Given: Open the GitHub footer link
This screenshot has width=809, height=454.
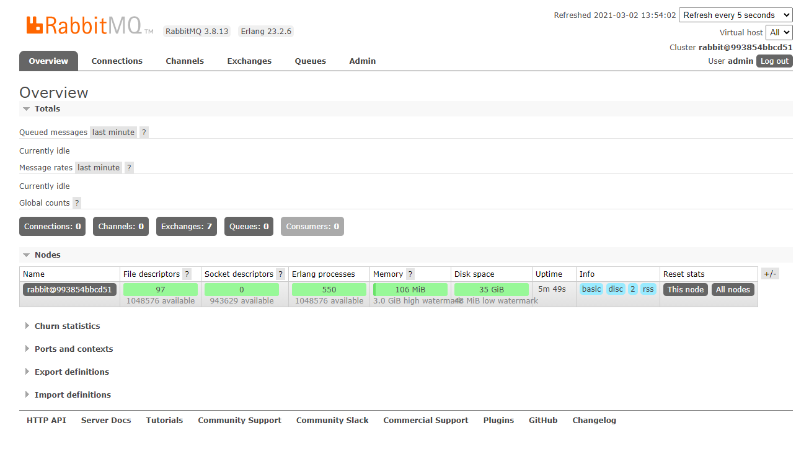Looking at the screenshot, I should pos(543,420).
